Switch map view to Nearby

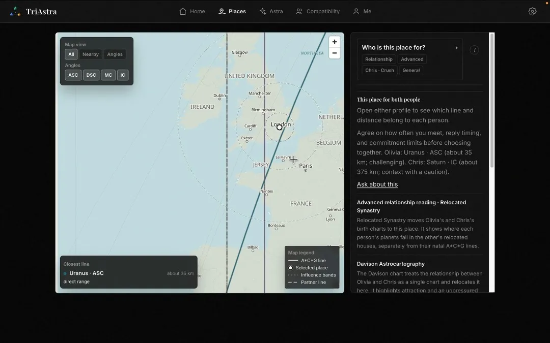click(91, 54)
